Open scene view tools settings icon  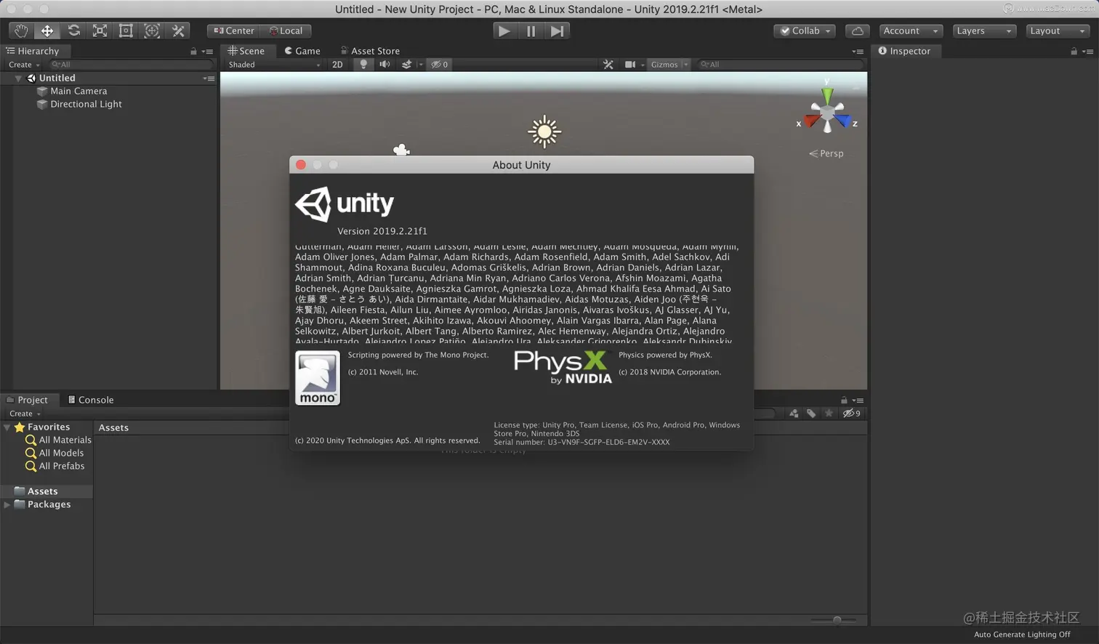pos(608,65)
